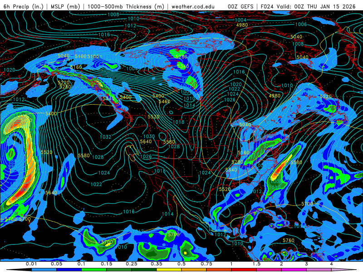The image size is (363, 272).
Task: Click the '0.01' legend value
Action: point(31,264)
